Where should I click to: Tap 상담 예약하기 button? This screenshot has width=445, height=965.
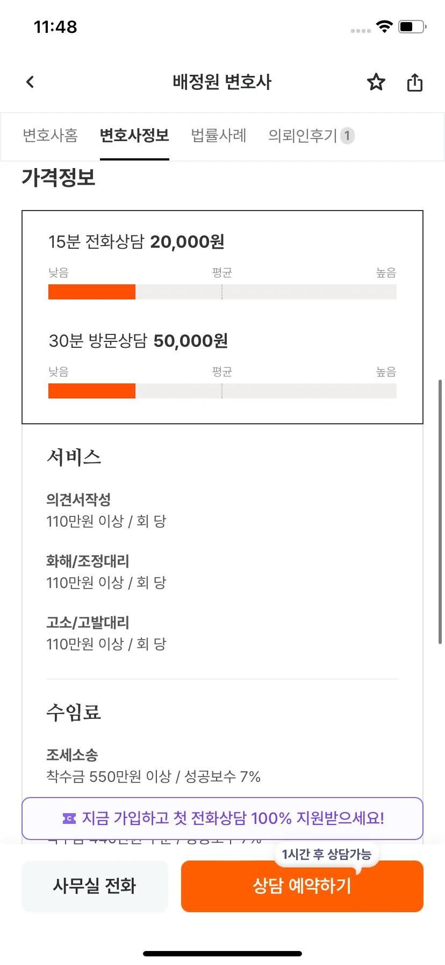click(302, 886)
